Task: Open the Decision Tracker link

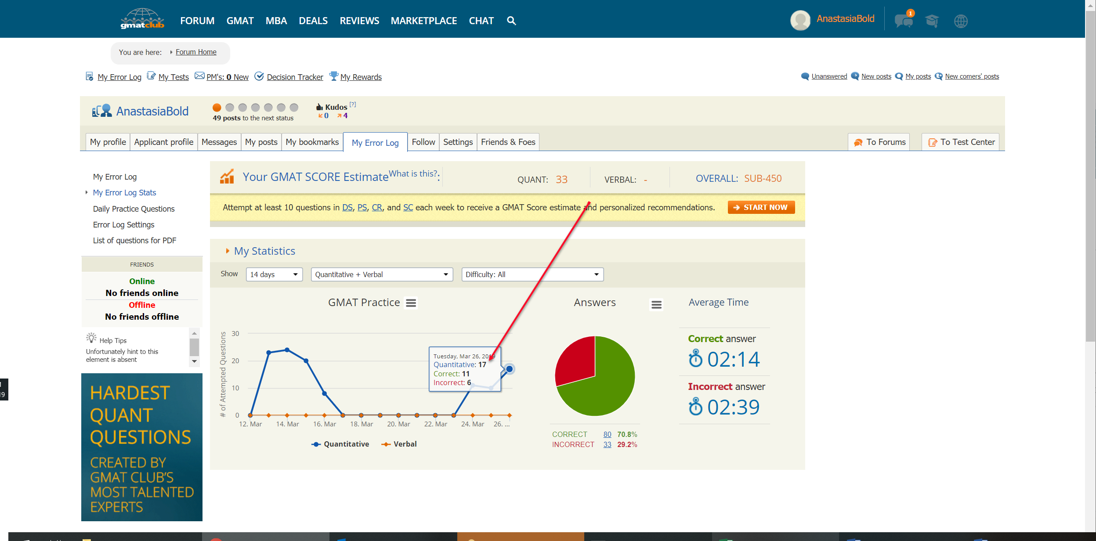Action: tap(295, 77)
